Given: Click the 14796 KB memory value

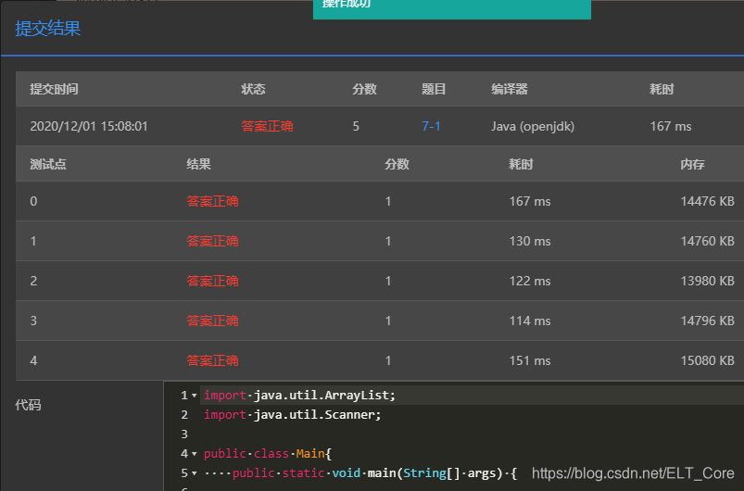Looking at the screenshot, I should [708, 321].
